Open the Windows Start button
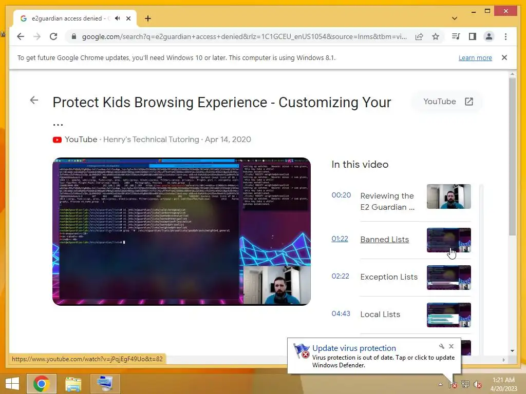 pyautogui.click(x=12, y=384)
